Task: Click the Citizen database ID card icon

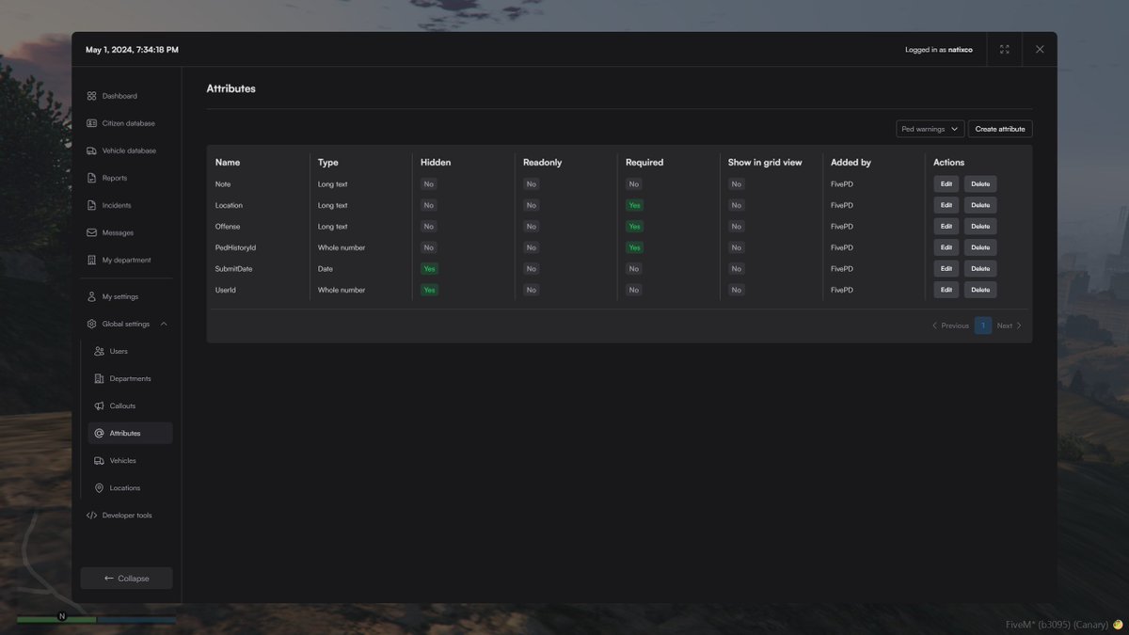Action: [x=91, y=123]
